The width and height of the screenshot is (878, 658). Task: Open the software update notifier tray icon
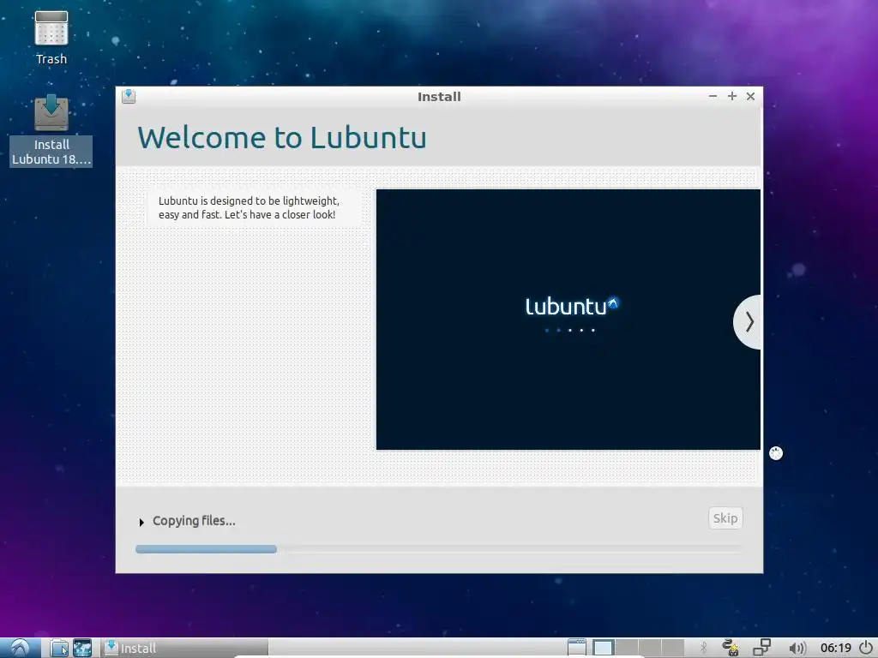tap(731, 648)
